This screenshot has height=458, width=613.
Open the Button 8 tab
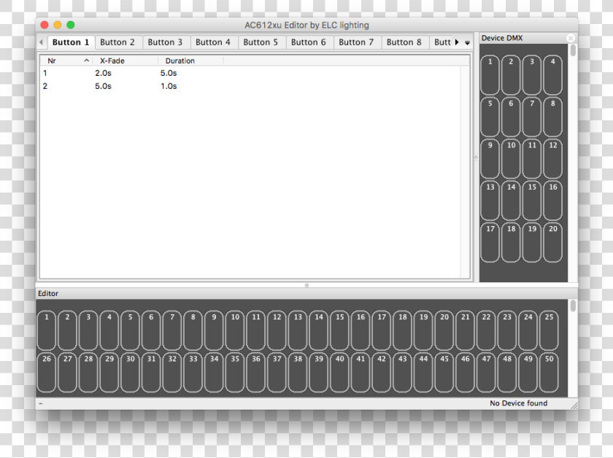[x=404, y=42]
